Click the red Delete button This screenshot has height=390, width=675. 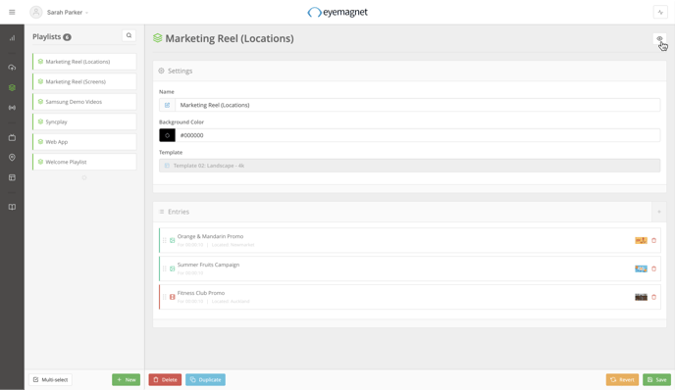pyautogui.click(x=165, y=379)
